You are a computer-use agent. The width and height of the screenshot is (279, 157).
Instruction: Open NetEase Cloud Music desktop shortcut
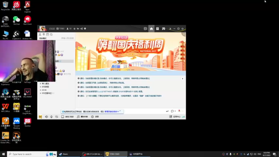[16, 6]
